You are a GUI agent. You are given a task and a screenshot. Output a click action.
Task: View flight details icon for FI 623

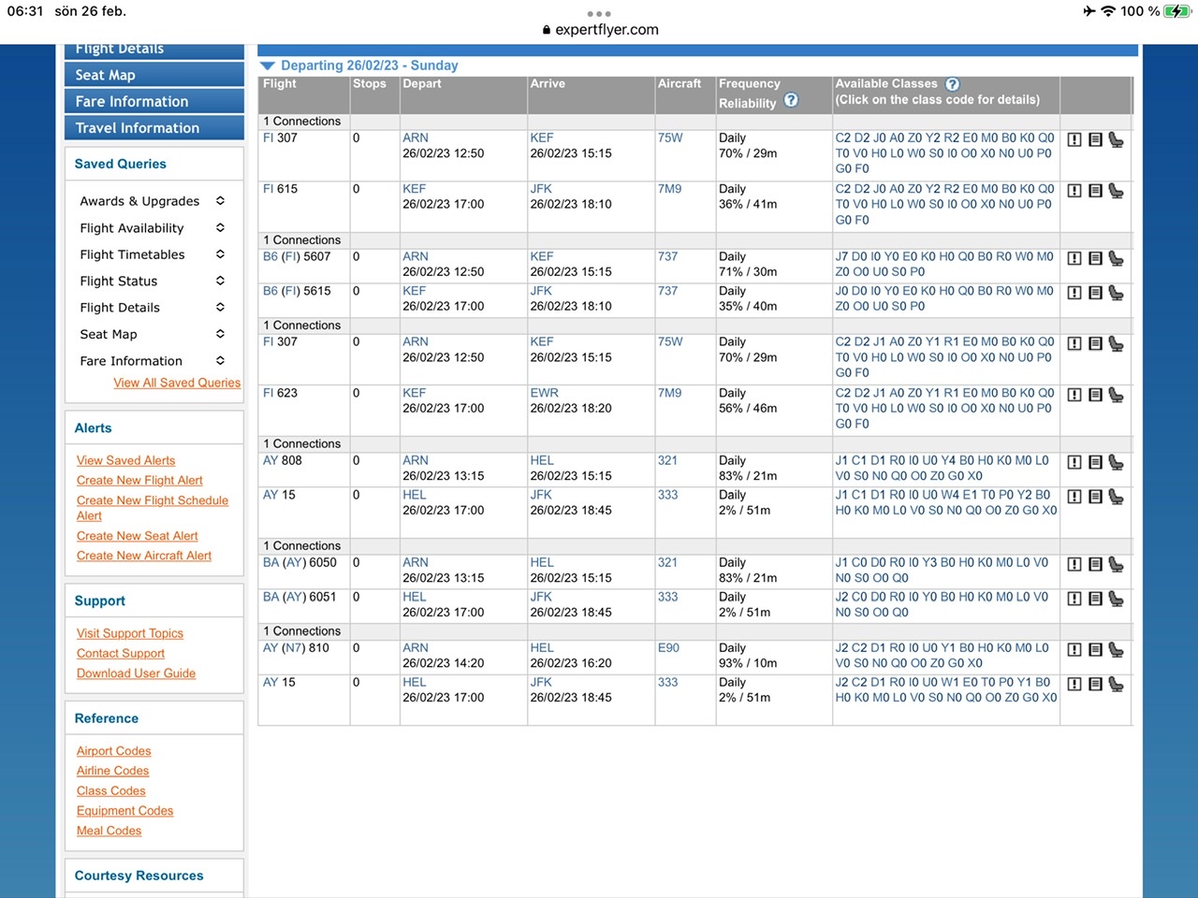(x=1095, y=396)
